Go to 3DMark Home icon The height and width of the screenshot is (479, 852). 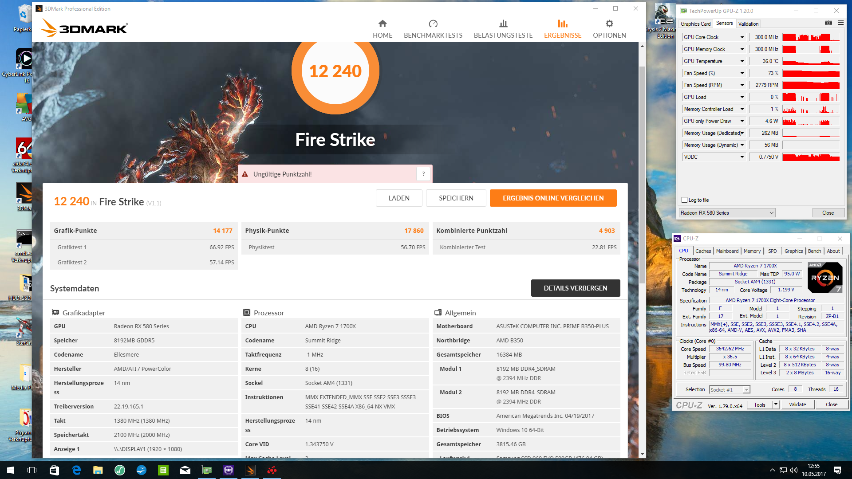click(x=382, y=24)
